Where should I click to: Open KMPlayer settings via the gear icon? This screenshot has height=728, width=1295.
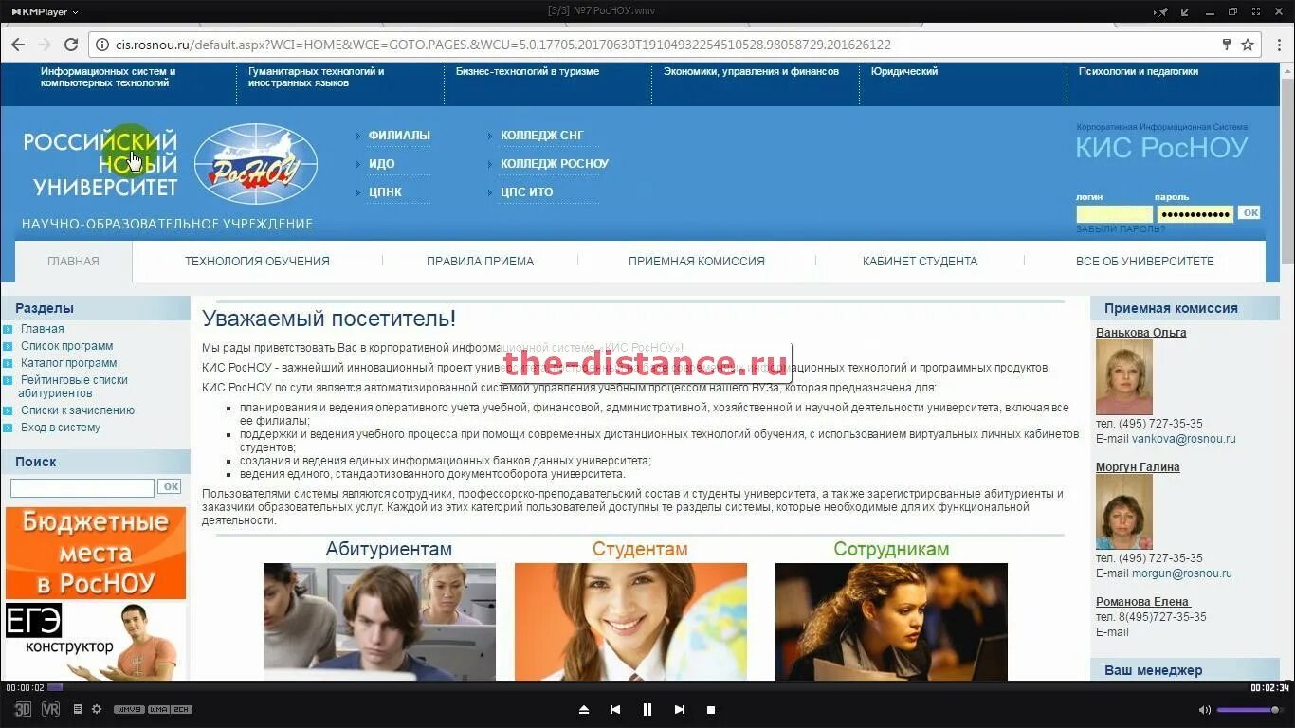coord(95,709)
